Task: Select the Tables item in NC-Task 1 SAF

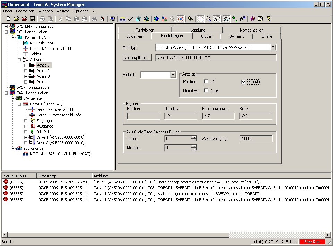Action: (35, 54)
